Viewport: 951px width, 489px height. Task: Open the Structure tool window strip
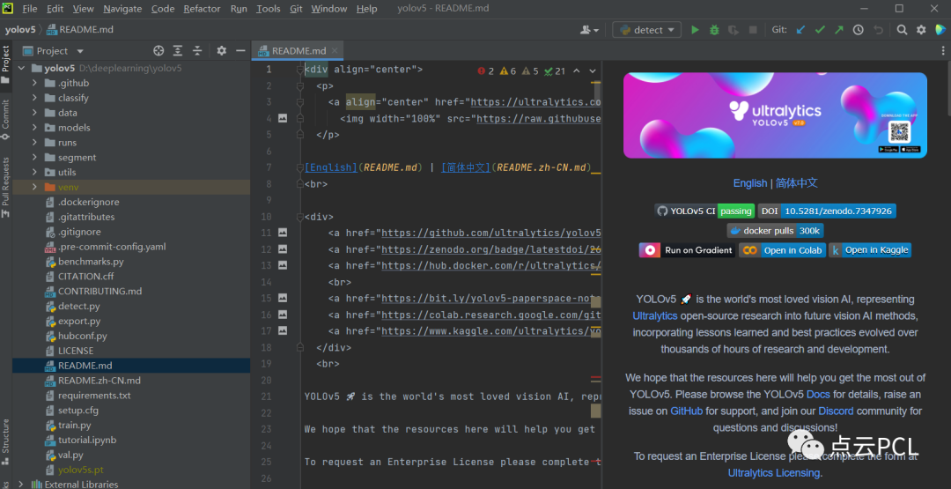(5, 441)
